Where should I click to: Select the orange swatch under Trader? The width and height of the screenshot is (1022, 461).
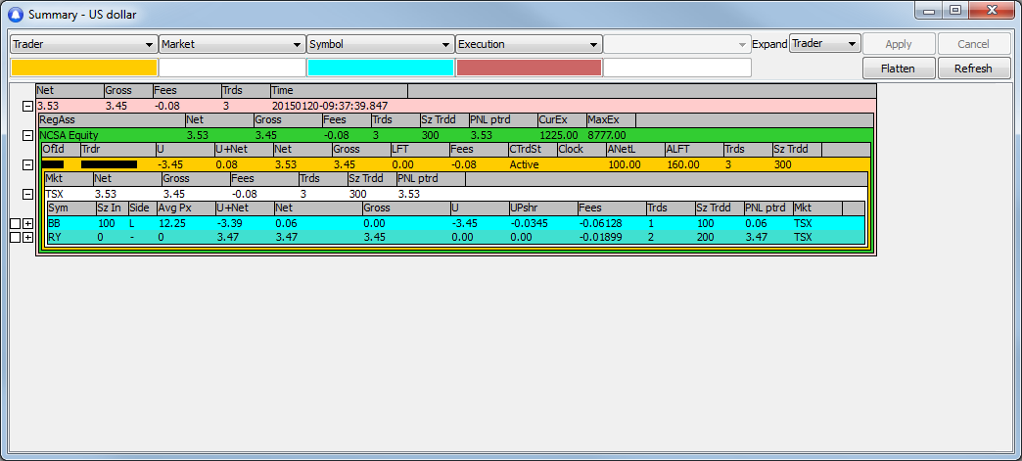(83, 68)
